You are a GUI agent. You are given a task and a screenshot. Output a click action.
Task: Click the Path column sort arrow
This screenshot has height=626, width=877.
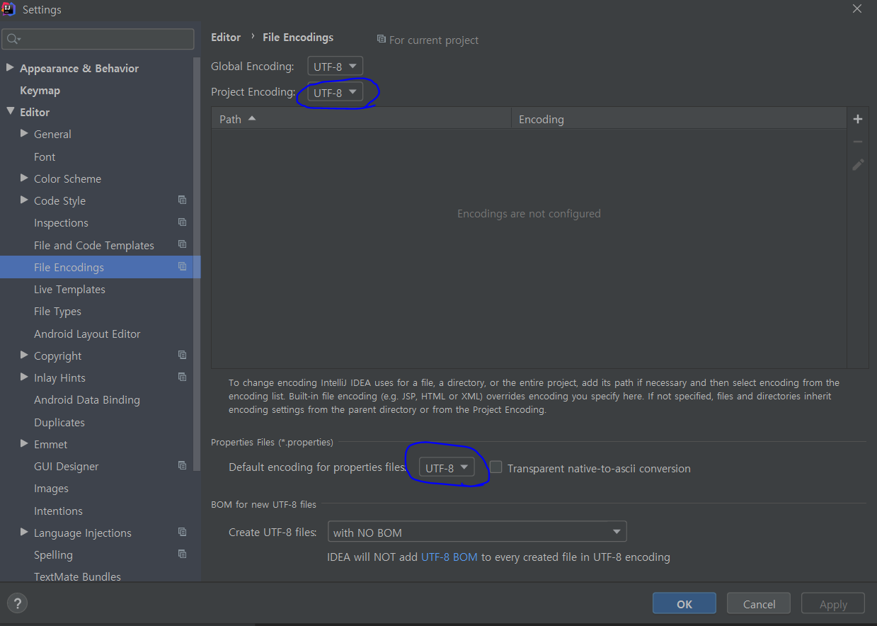click(x=252, y=118)
